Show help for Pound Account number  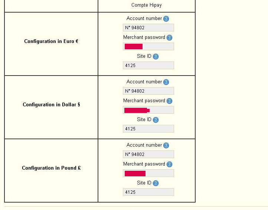[166, 145]
